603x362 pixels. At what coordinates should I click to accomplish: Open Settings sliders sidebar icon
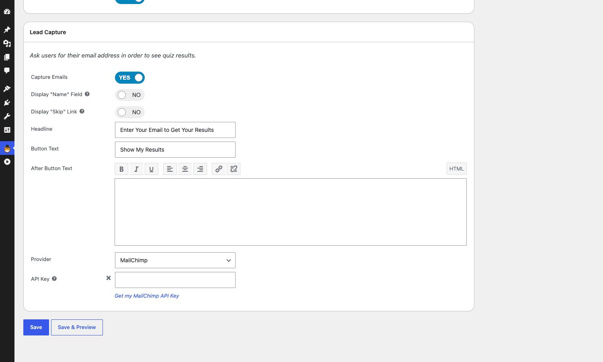7,130
